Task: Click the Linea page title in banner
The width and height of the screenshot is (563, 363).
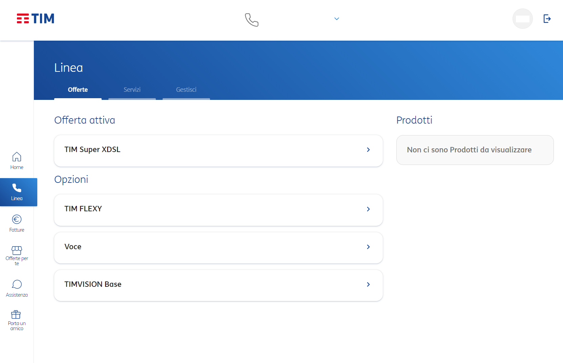Action: tap(68, 68)
